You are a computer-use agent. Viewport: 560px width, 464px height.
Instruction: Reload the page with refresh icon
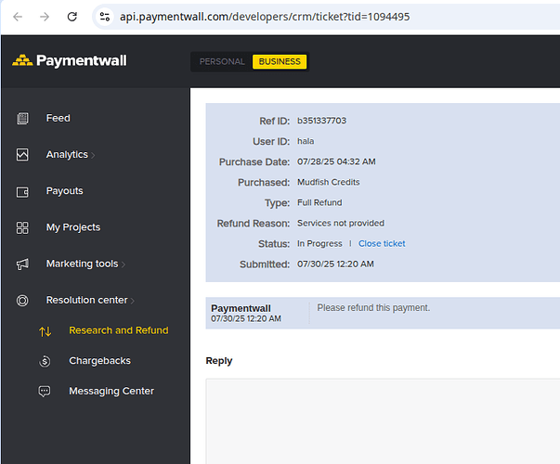[72, 17]
